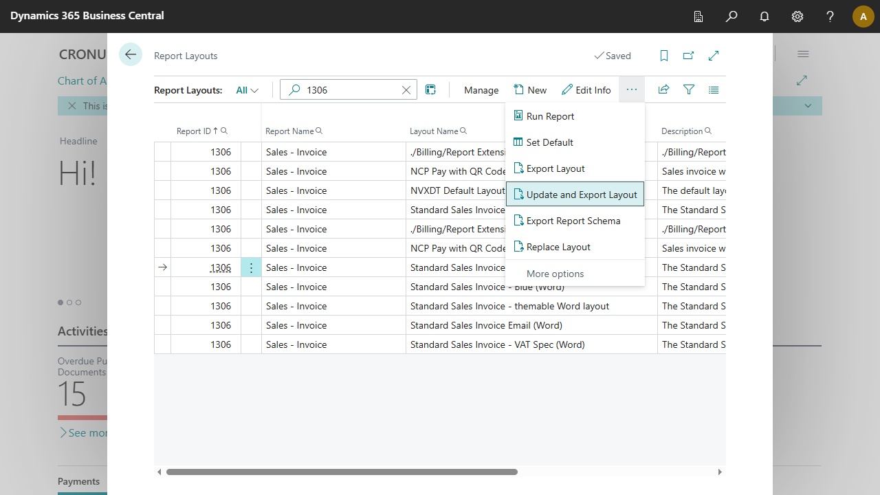Open the user account avatar A

[x=863, y=16]
